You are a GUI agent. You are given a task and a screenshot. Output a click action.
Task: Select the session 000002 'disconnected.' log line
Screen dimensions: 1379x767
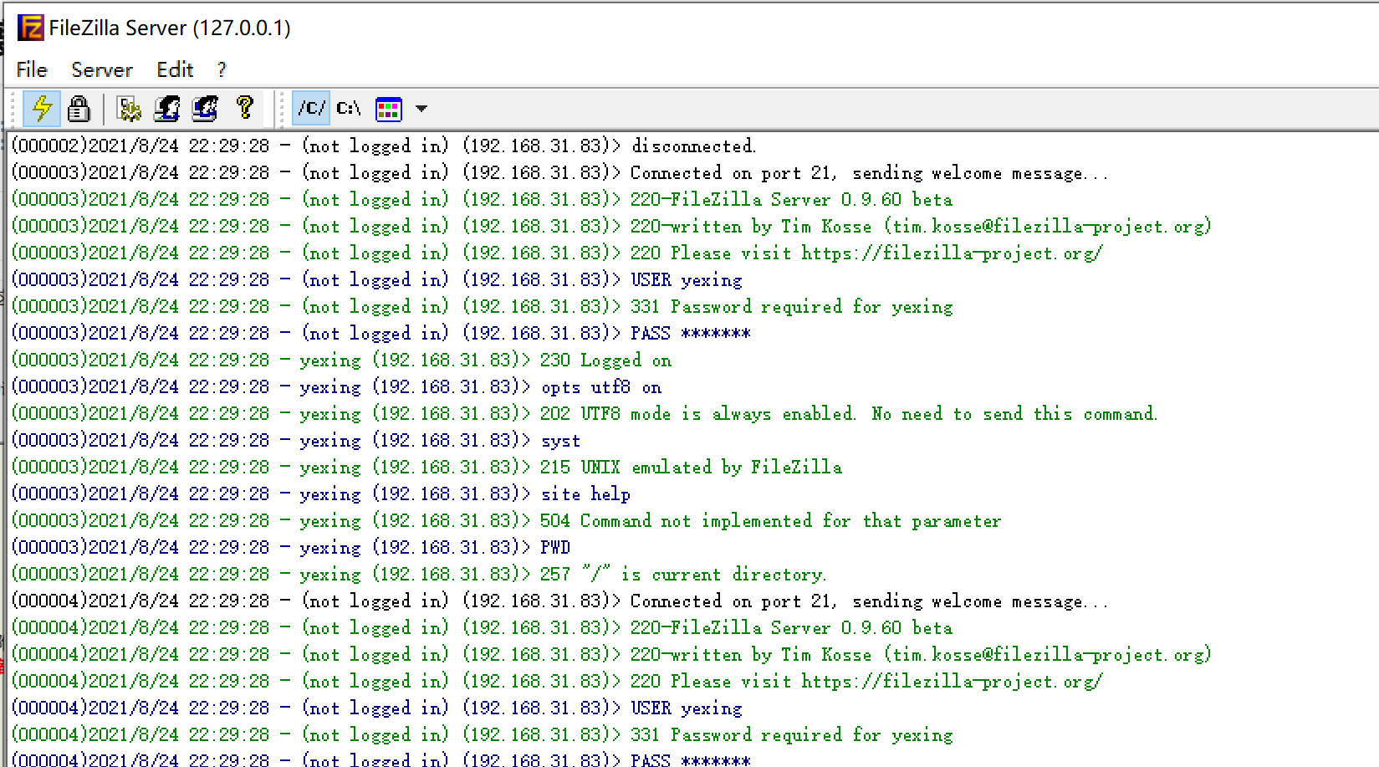tap(384, 146)
